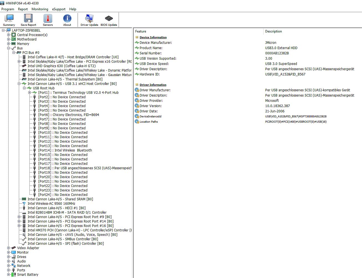Click the Driver Version value 10.0.18362.387

click(277, 106)
